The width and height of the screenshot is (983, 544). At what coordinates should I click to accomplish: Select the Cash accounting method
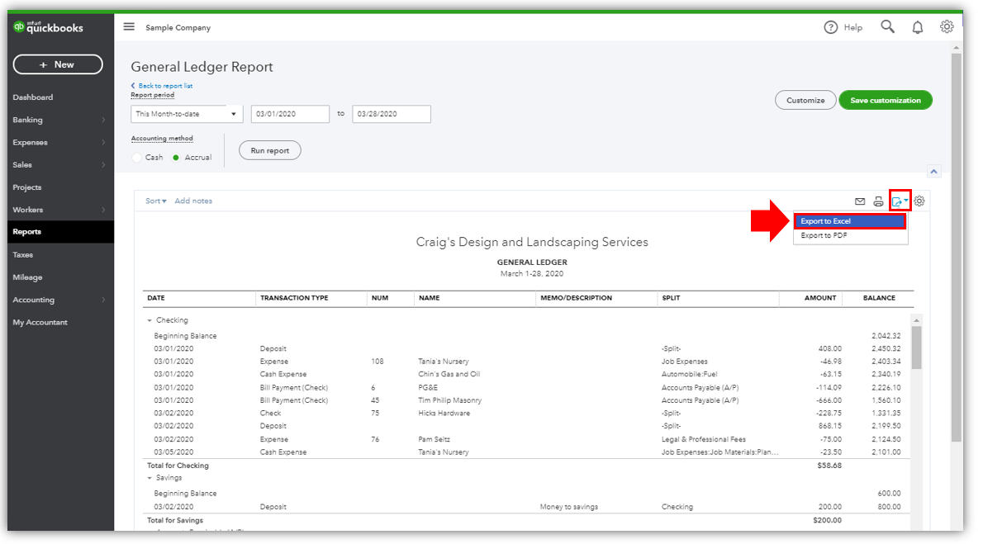pyautogui.click(x=136, y=158)
